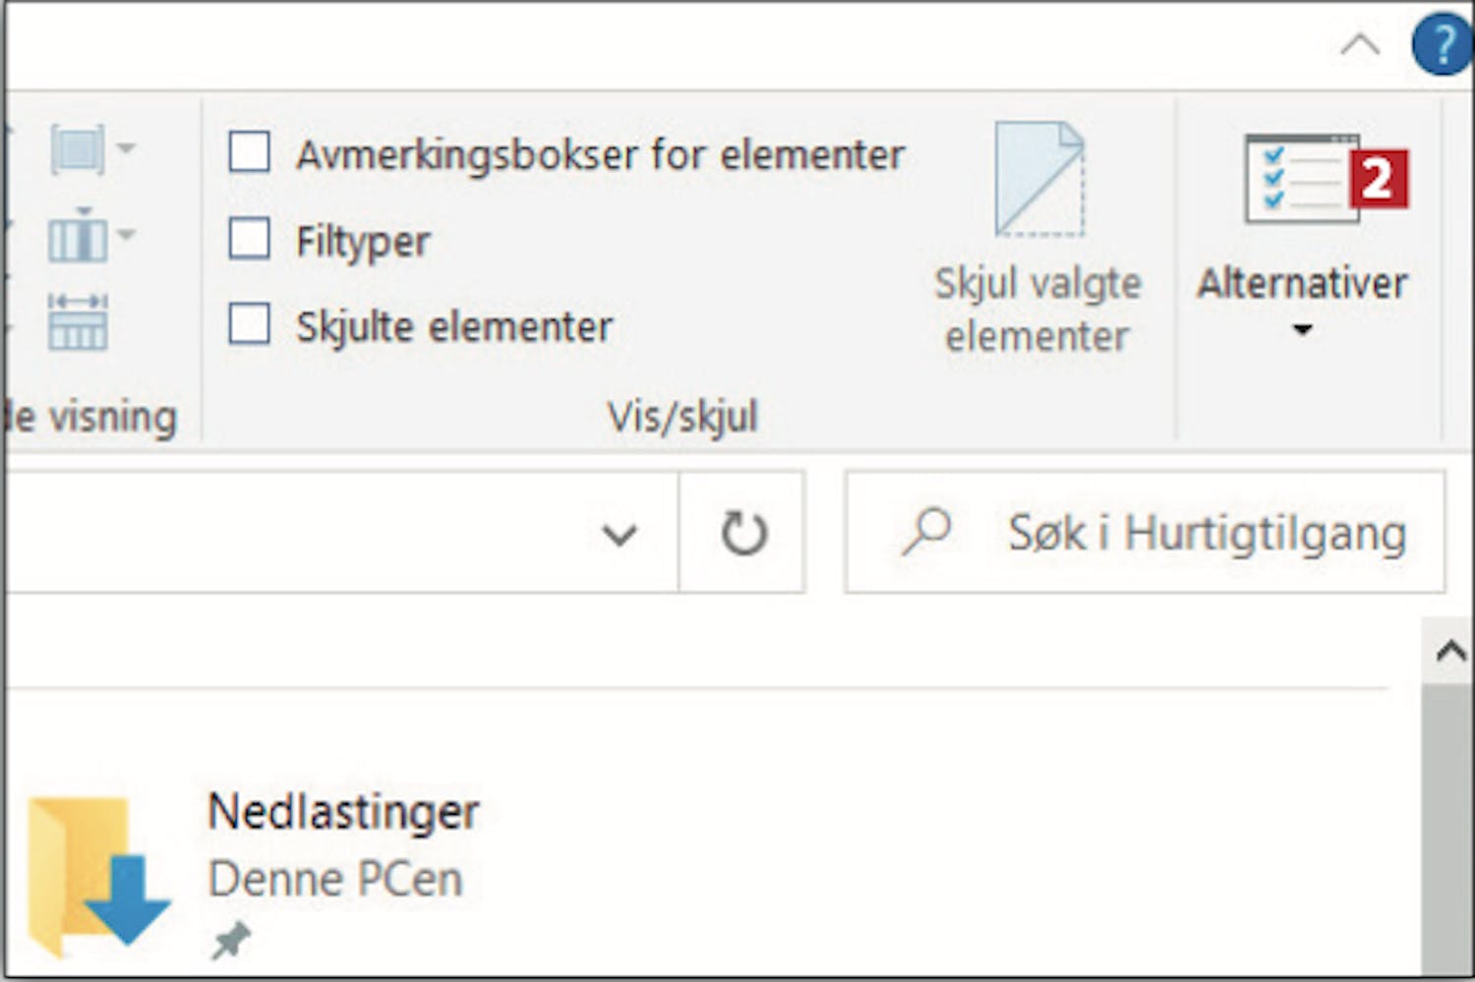Click the refresh arrow icon

[x=742, y=533]
